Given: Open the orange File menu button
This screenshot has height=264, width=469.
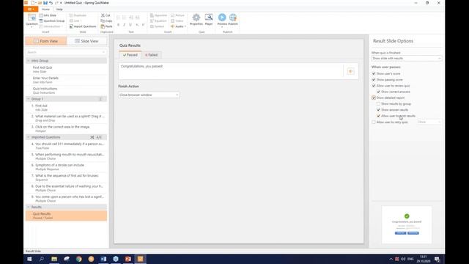Looking at the screenshot, I should point(31,10).
